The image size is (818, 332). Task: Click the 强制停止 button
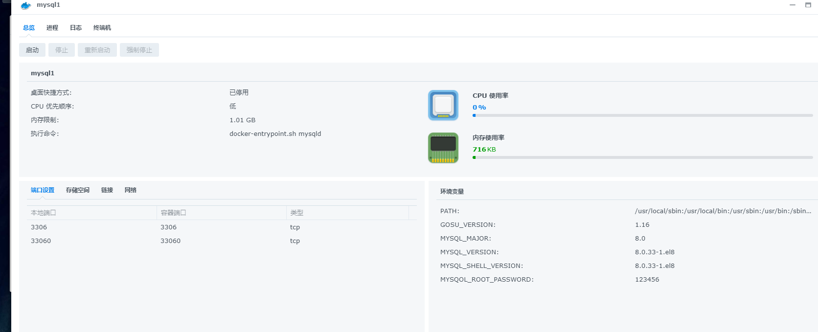click(x=139, y=50)
